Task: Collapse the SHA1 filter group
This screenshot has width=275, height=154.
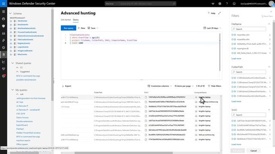Action: (269, 110)
